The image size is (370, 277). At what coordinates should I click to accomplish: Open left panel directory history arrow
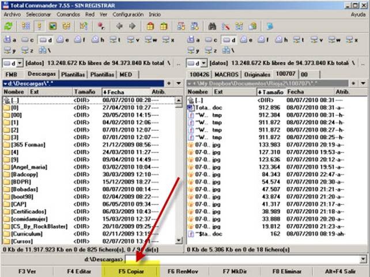coord(179,84)
